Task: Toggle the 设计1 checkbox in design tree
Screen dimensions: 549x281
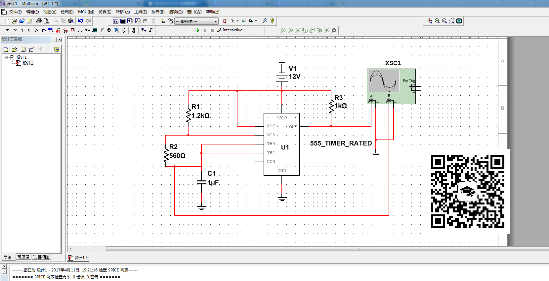Action: click(12, 57)
